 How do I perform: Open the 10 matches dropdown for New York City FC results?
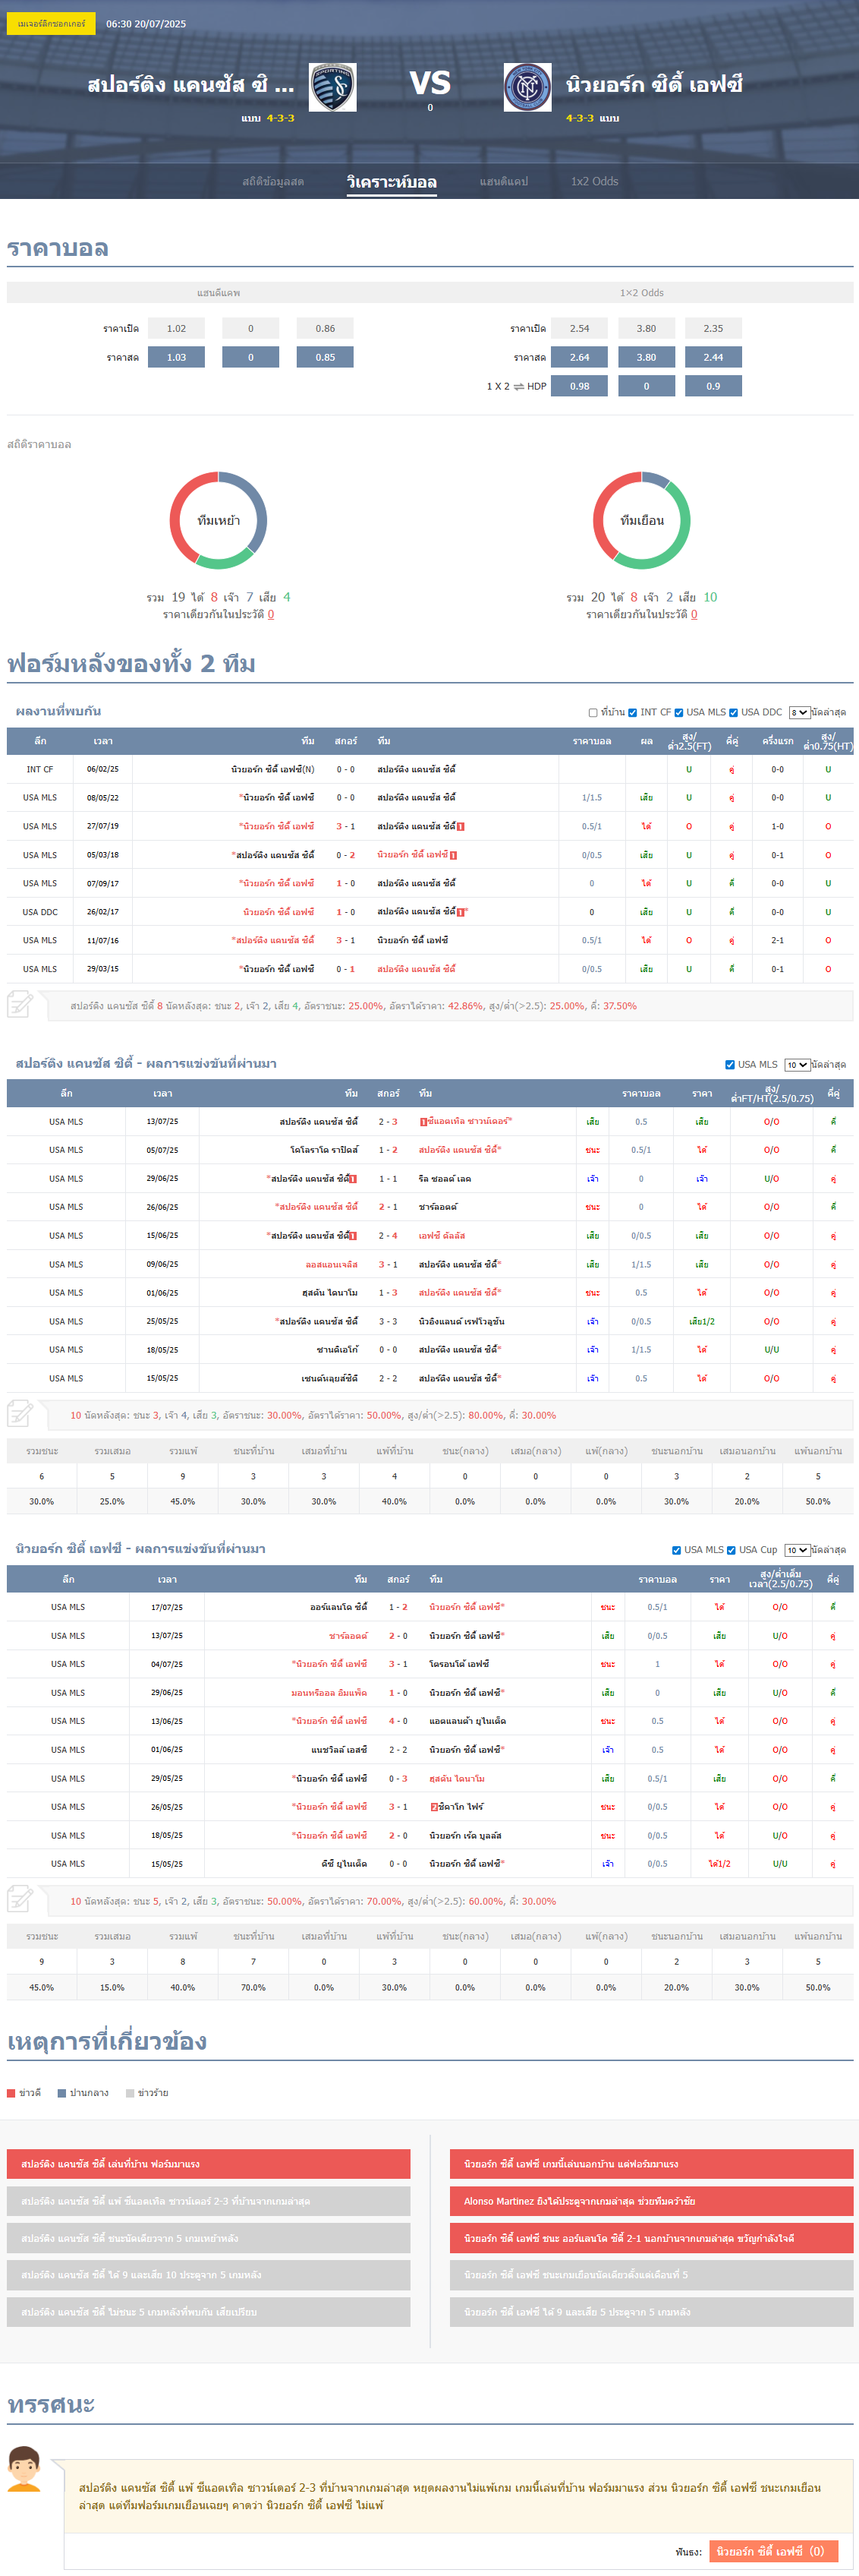tap(797, 1550)
